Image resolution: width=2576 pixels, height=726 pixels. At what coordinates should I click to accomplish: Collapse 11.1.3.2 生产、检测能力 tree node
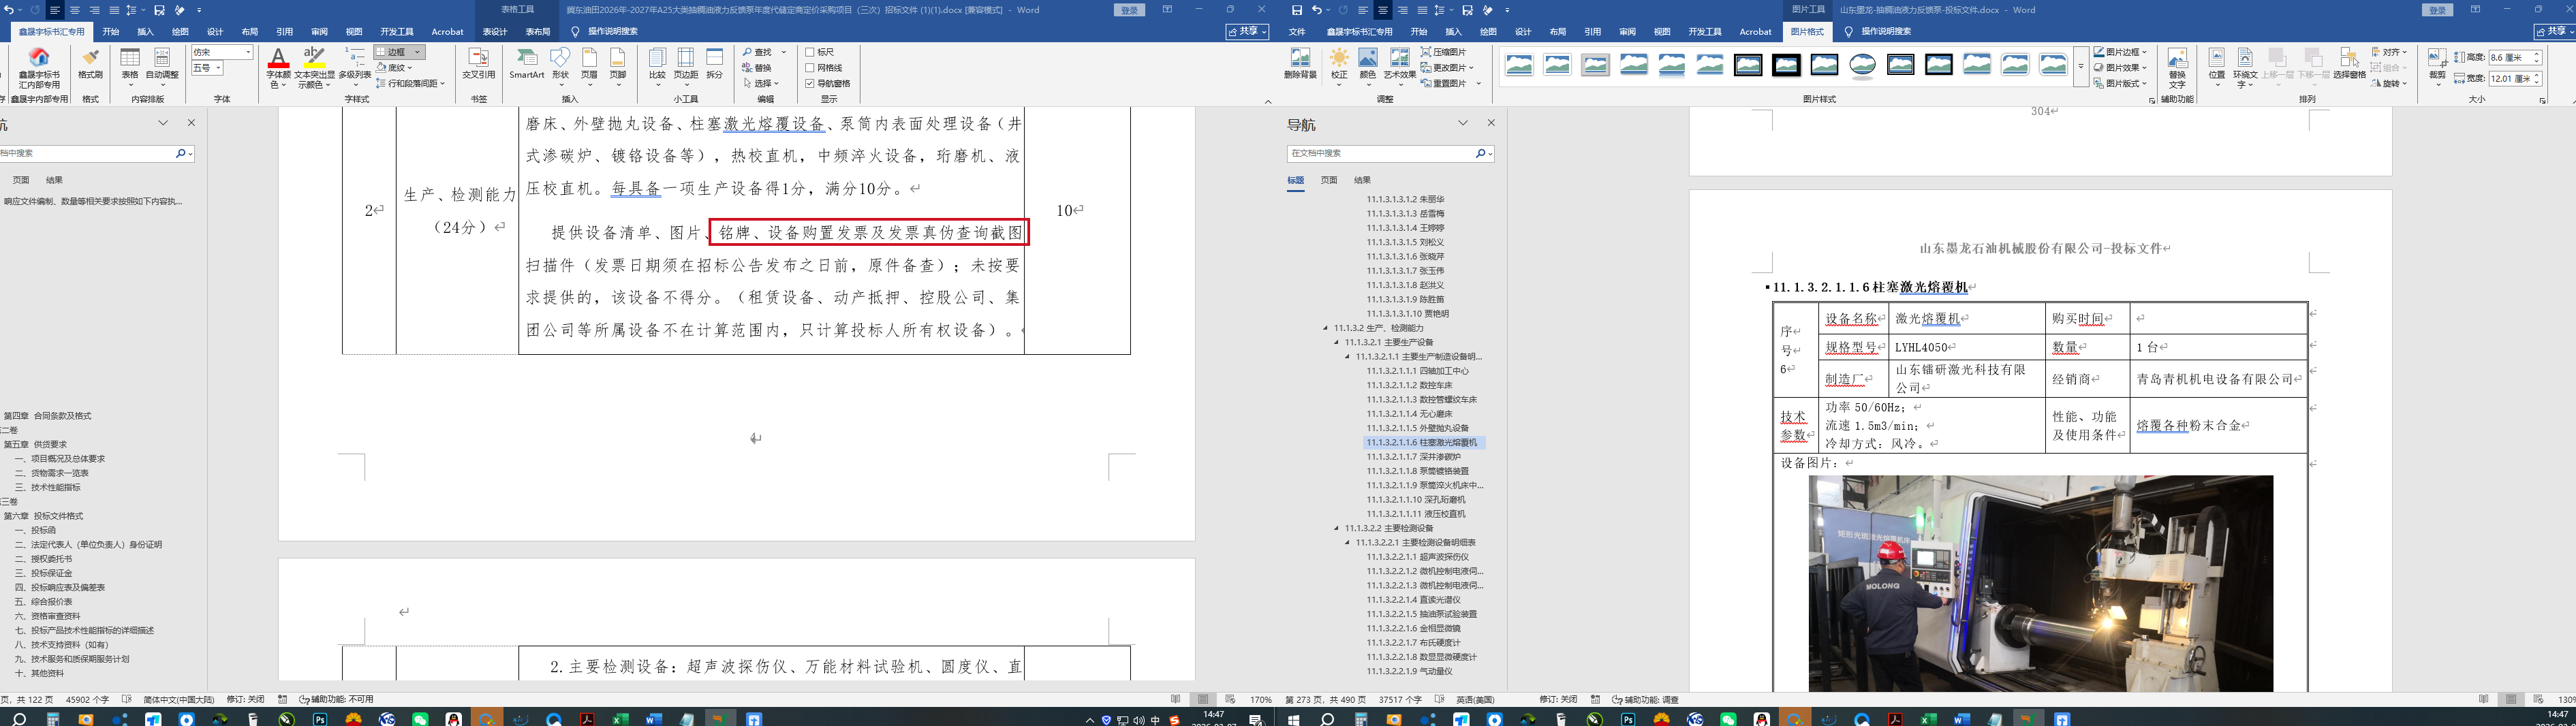[1326, 328]
